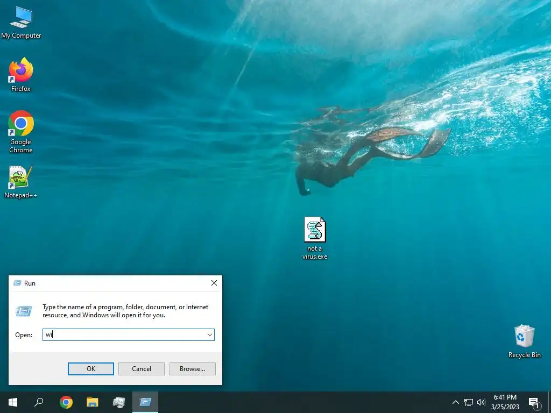Select the Google Chrome desktop shortcut
551x413 pixels.
pyautogui.click(x=21, y=132)
